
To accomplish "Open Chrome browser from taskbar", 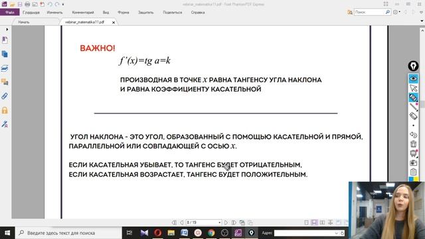I will (x=211, y=233).
